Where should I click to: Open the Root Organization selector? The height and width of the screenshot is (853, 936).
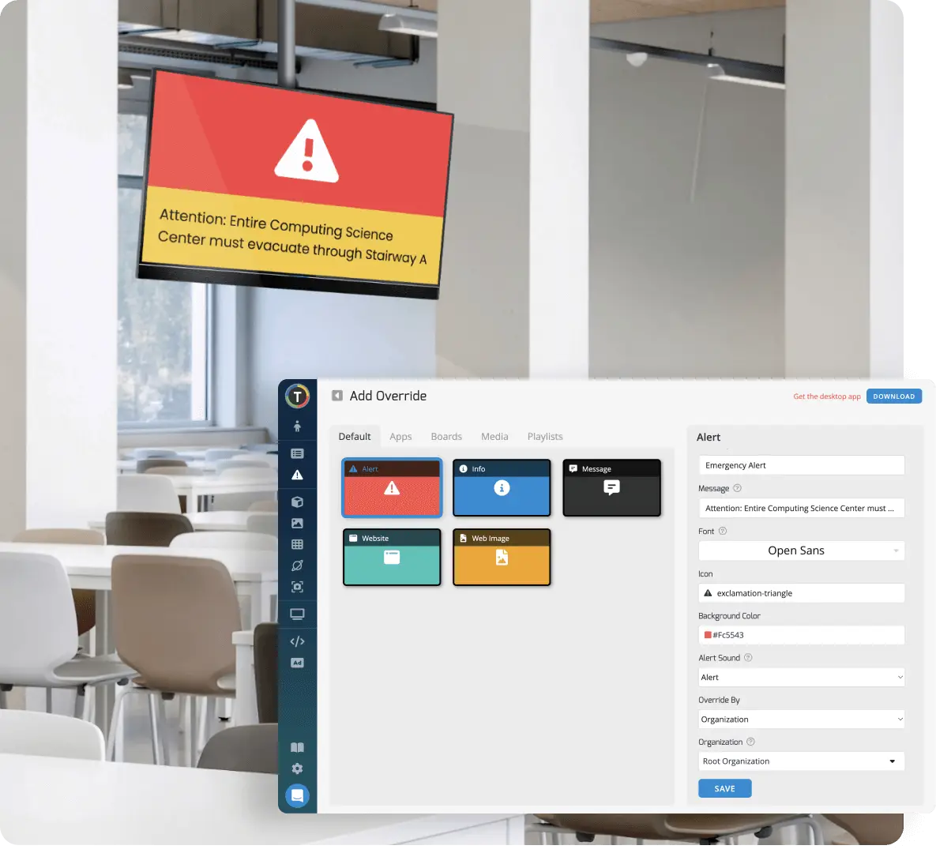pyautogui.click(x=801, y=761)
